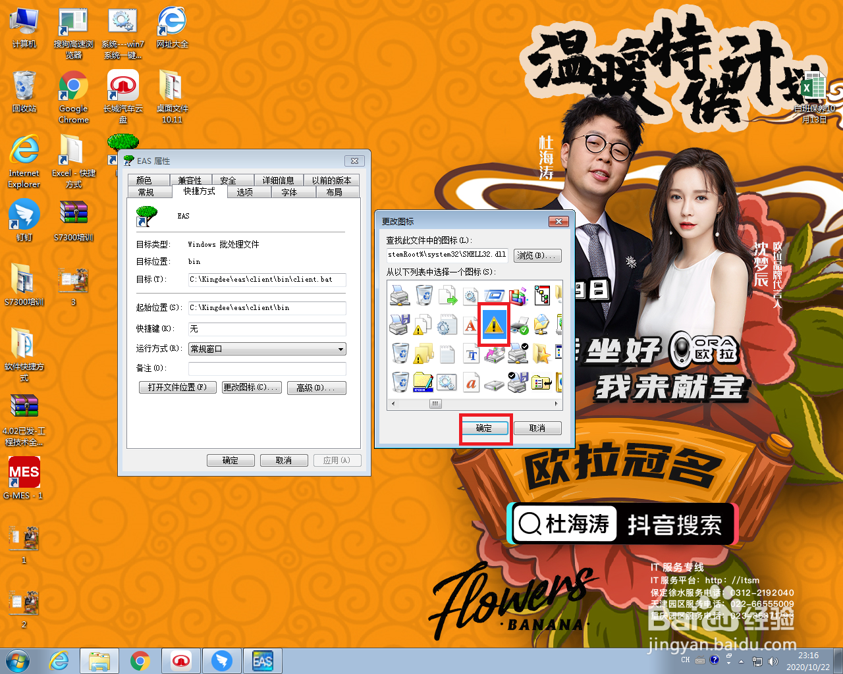The image size is (843, 674).
Task: Switch to the 详细信息 tab
Action: point(279,180)
